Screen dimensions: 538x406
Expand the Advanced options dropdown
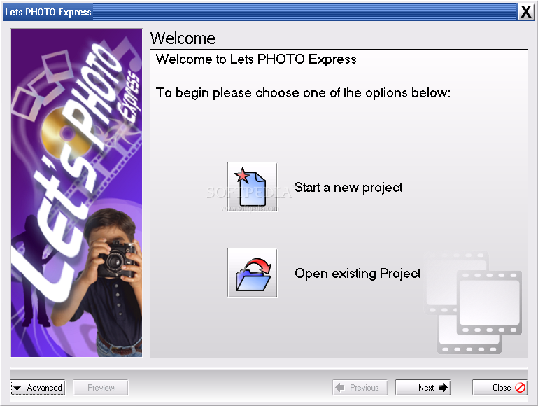pyautogui.click(x=38, y=388)
